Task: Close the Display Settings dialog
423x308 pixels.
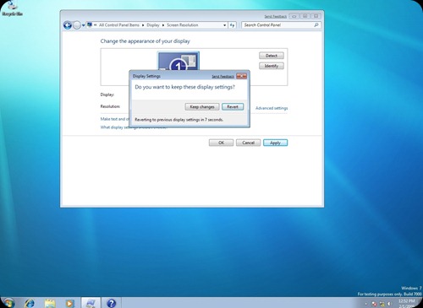Action: [241, 76]
